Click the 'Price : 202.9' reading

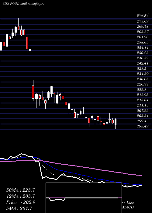(x=21, y=202)
